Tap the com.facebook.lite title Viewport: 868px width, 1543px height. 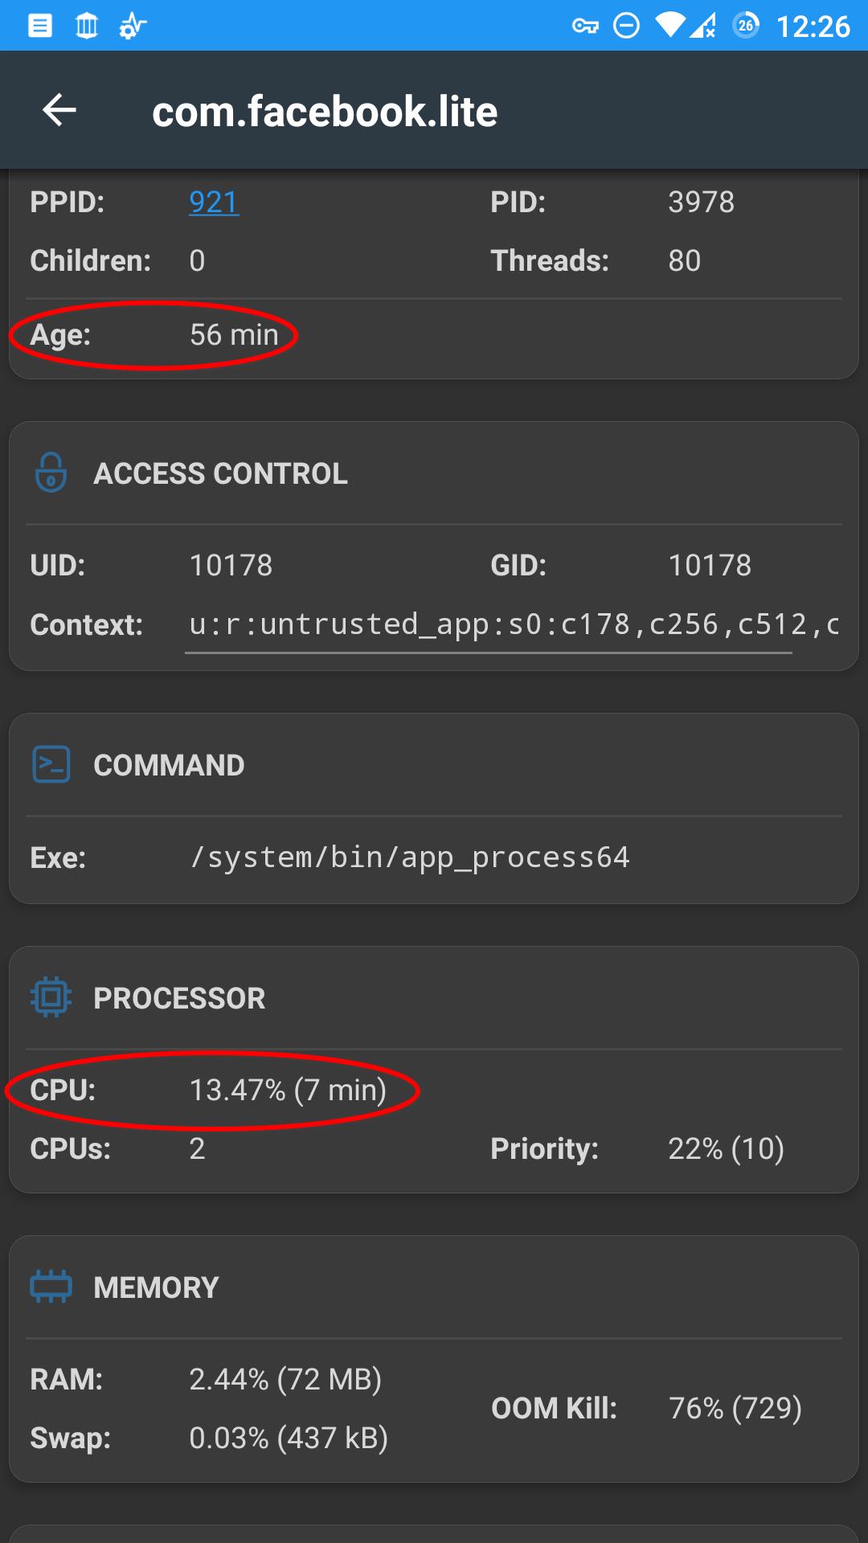point(325,111)
